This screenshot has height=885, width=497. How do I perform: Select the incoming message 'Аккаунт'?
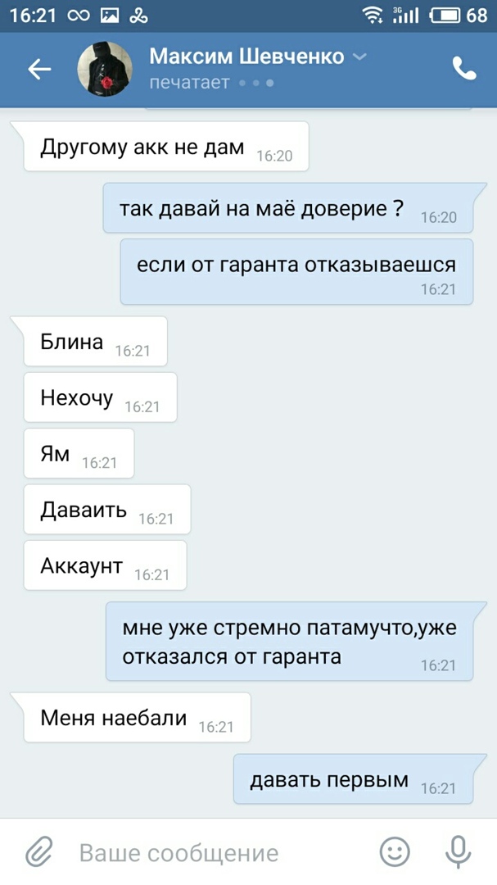coord(105,565)
